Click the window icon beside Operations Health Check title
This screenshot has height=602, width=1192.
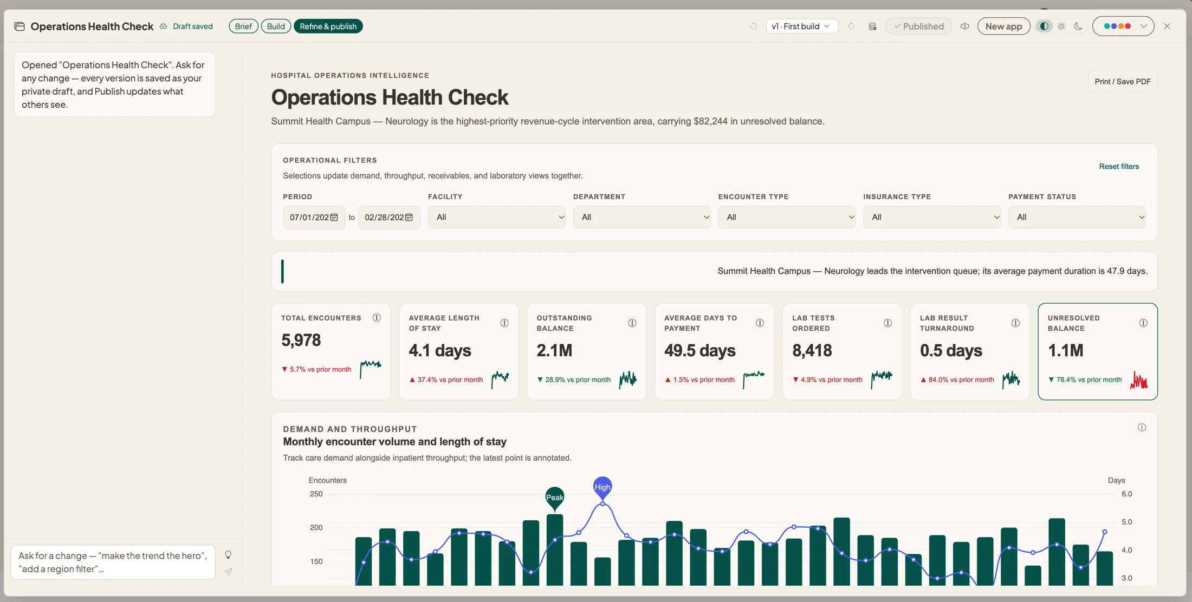coord(20,26)
